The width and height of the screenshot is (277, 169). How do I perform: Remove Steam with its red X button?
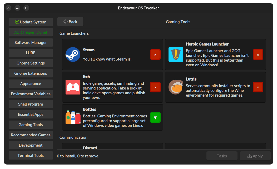click(x=155, y=54)
